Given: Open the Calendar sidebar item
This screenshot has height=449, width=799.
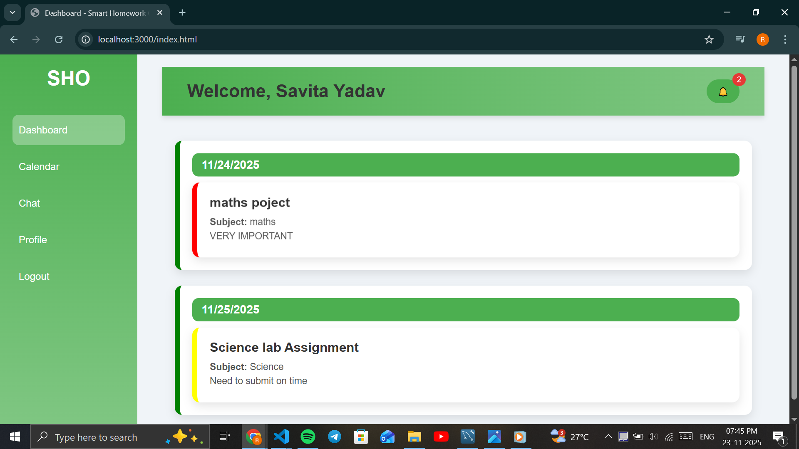Looking at the screenshot, I should (x=39, y=167).
